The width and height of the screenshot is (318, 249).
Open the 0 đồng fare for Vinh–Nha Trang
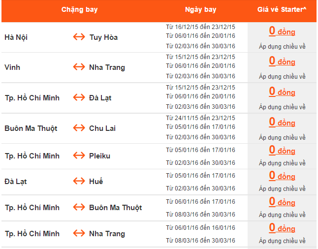(x=282, y=62)
